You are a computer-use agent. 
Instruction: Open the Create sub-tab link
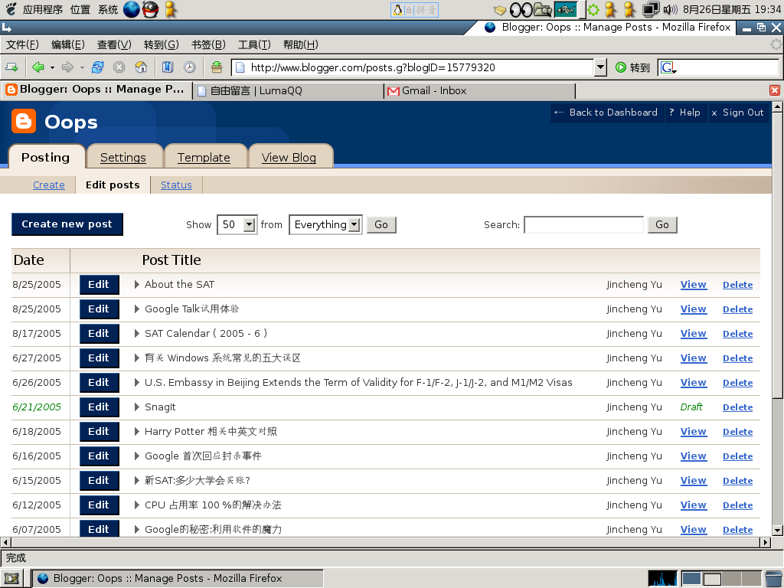coord(48,185)
